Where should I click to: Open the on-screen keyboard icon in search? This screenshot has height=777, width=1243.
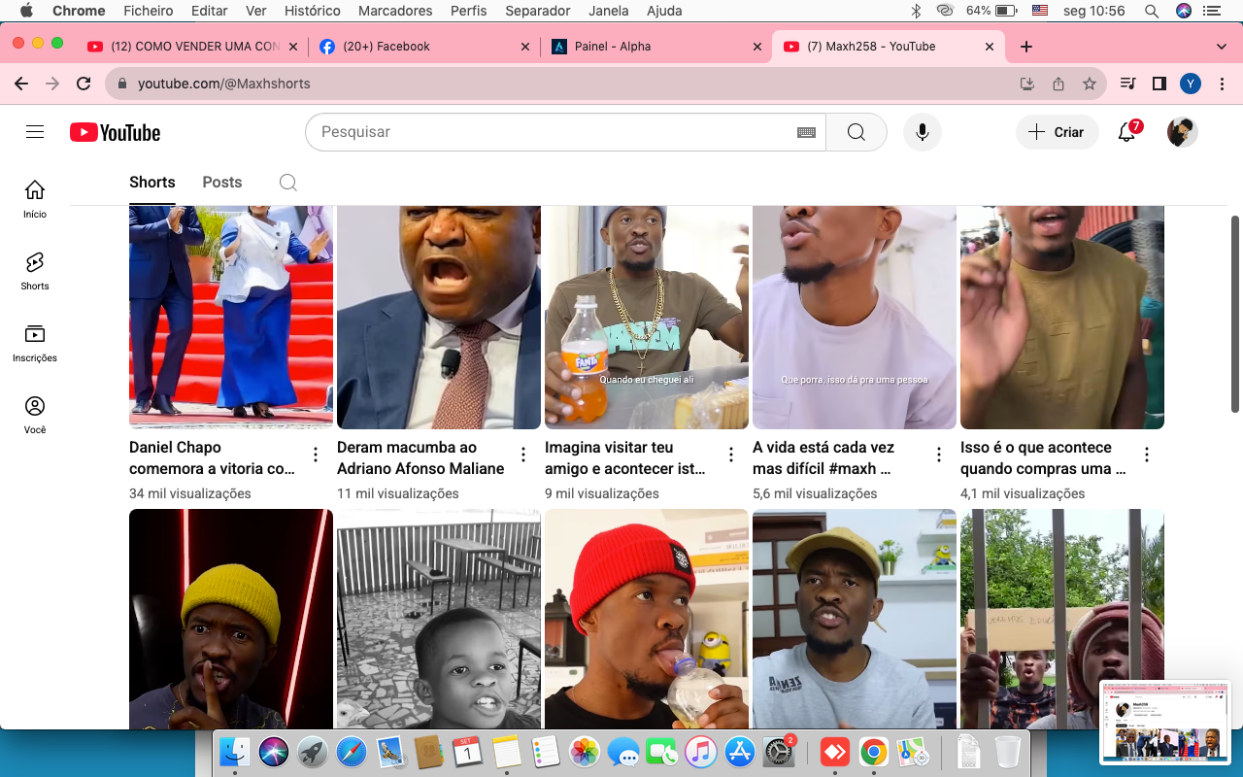[x=806, y=132]
